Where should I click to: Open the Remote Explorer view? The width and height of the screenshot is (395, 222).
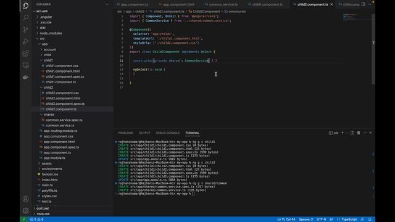coord(25,65)
